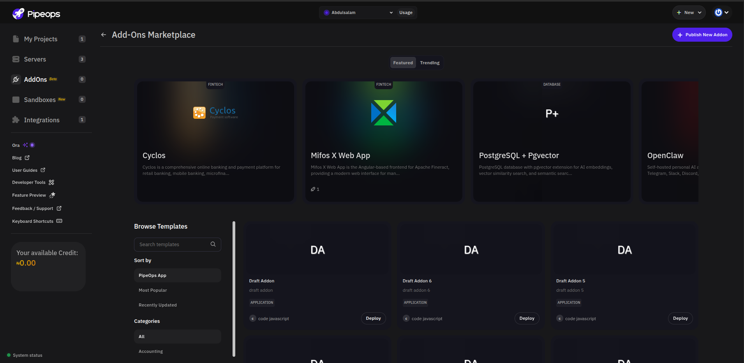Viewport: 744px width, 363px height.
Task: Open the Feature Preview link
Action: pos(33,195)
